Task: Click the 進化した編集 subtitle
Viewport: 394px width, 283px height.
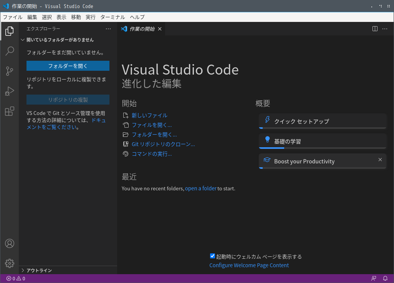Action: [x=152, y=83]
